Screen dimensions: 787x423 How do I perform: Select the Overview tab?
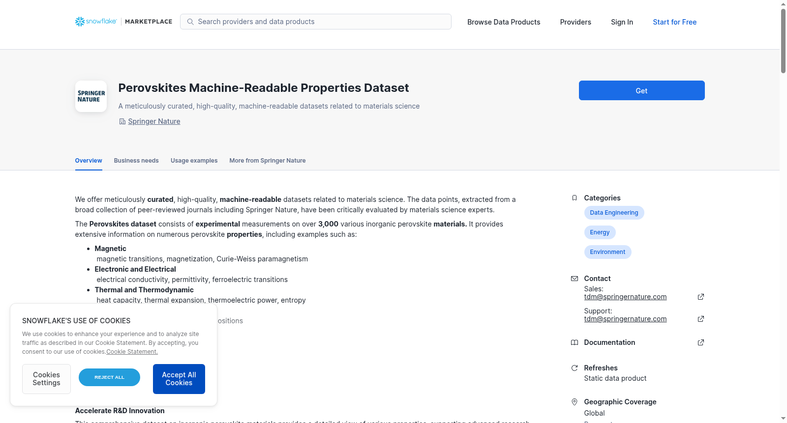tap(89, 161)
